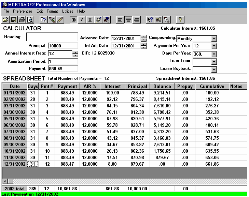Toggle Underline formatting button
Image resolution: width=249 pixels, height=197 pixels.
pyautogui.click(x=90, y=20)
